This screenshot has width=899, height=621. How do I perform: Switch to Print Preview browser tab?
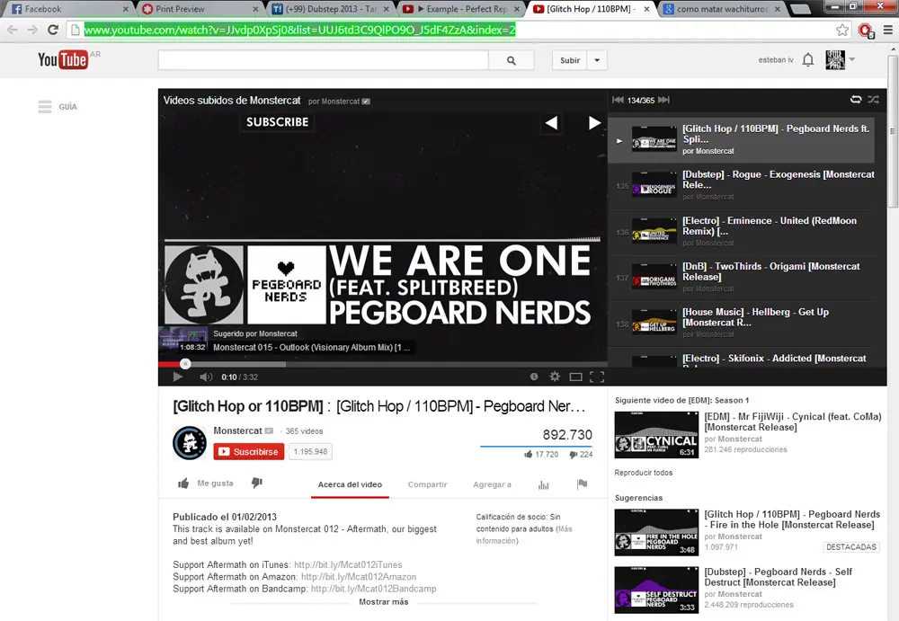200,9
